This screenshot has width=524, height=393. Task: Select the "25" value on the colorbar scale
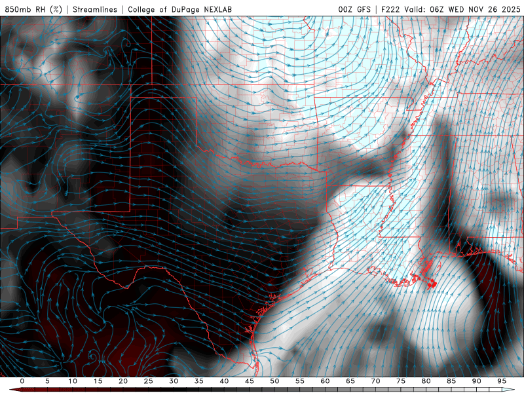(x=149, y=381)
